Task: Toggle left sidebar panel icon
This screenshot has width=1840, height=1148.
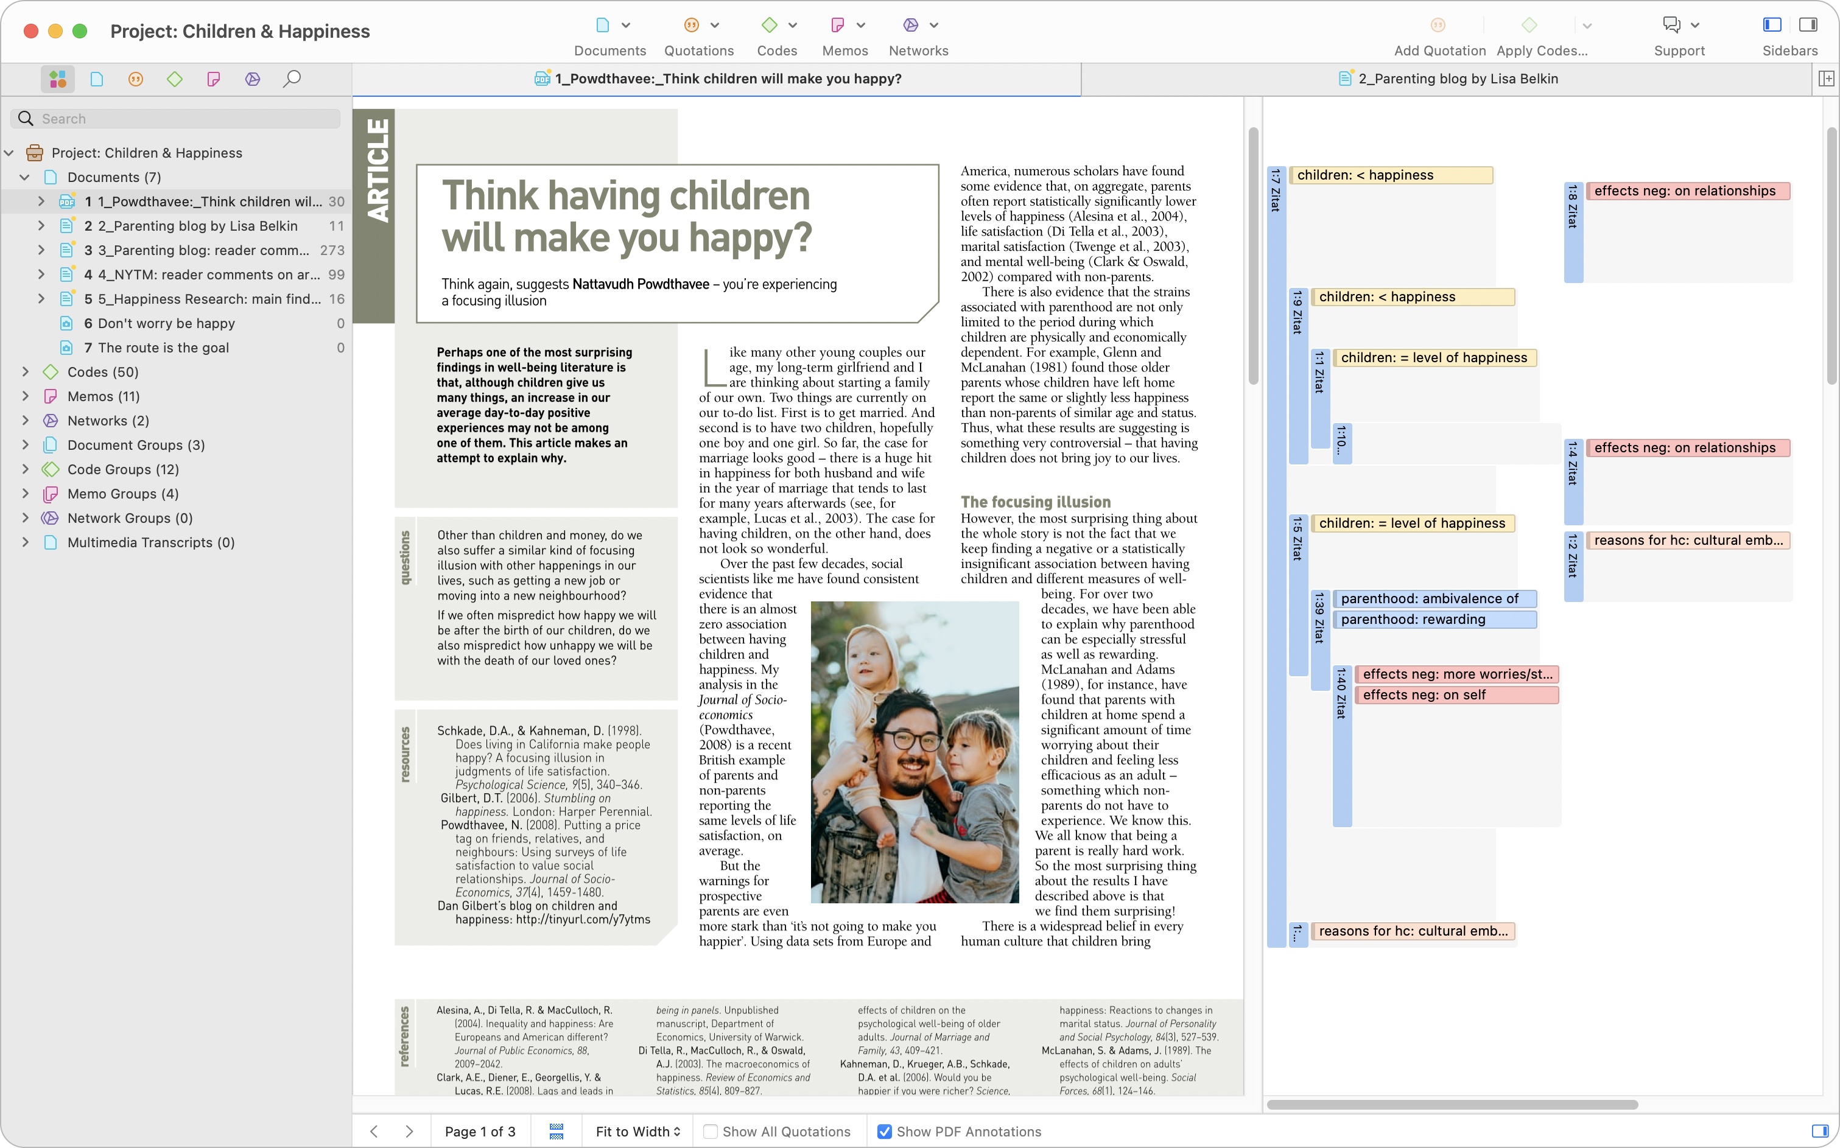Action: tap(1772, 25)
